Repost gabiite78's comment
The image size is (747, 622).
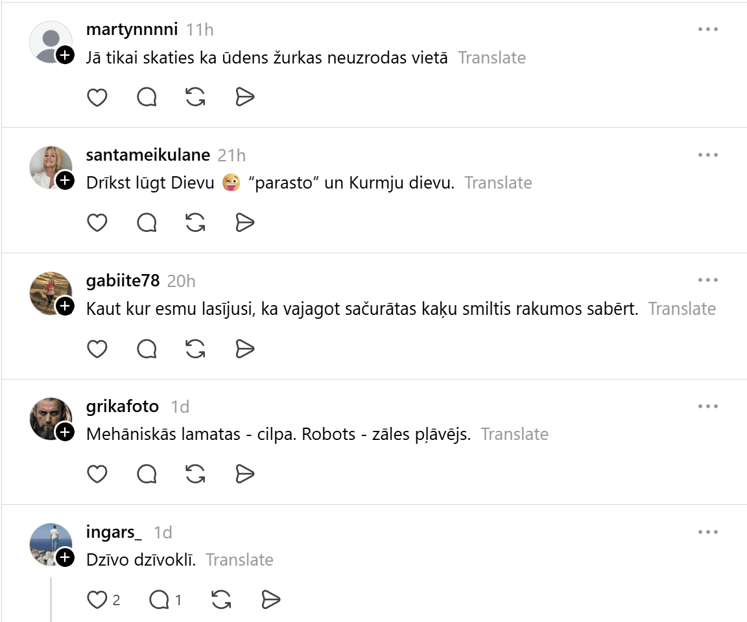click(x=195, y=349)
